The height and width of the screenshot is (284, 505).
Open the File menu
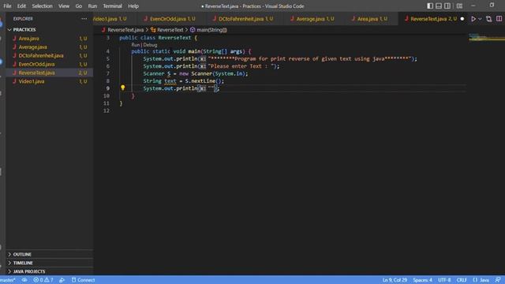point(7,6)
